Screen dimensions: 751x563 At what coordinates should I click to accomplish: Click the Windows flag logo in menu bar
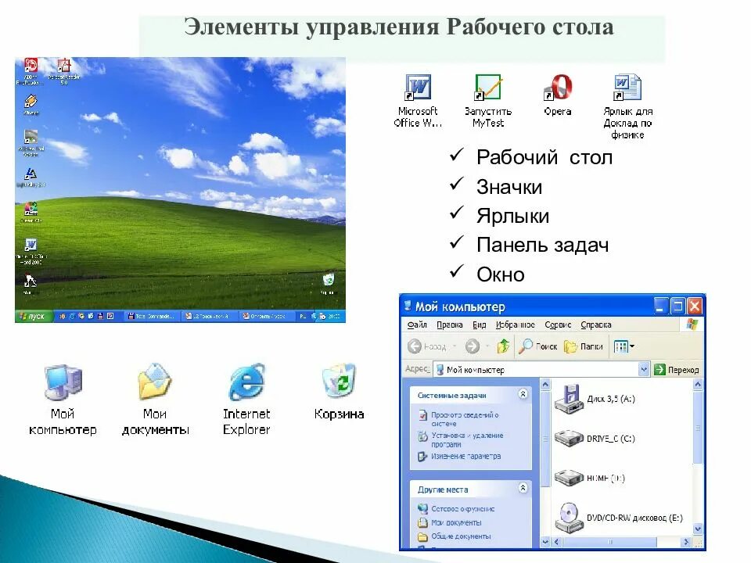tap(692, 324)
